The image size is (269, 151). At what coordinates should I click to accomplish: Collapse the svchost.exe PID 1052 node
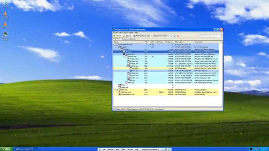point(127,66)
